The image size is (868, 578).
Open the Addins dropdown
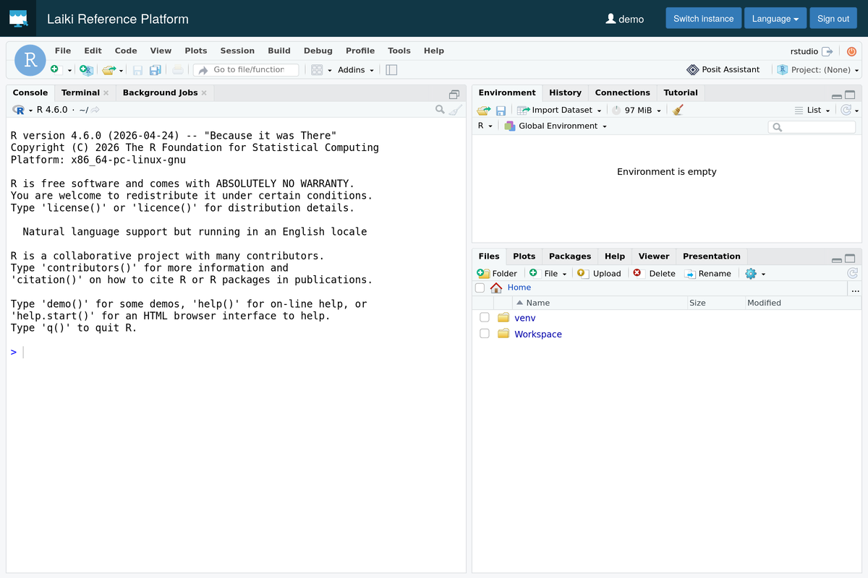coord(356,70)
